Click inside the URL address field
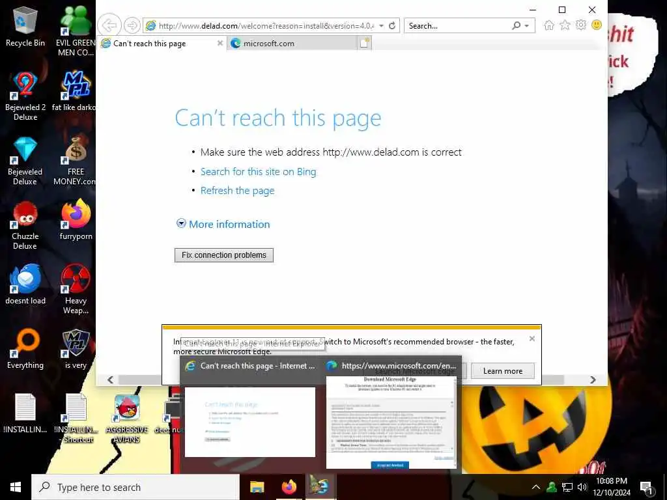 click(x=266, y=26)
